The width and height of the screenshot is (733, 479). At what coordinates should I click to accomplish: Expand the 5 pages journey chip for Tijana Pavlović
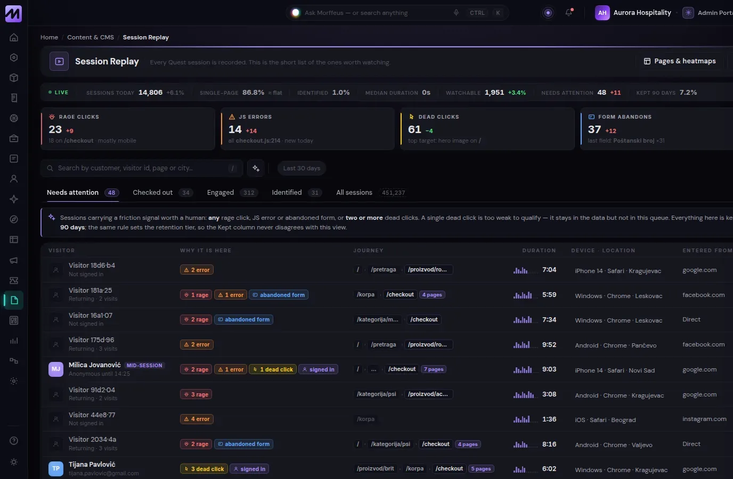[481, 469]
